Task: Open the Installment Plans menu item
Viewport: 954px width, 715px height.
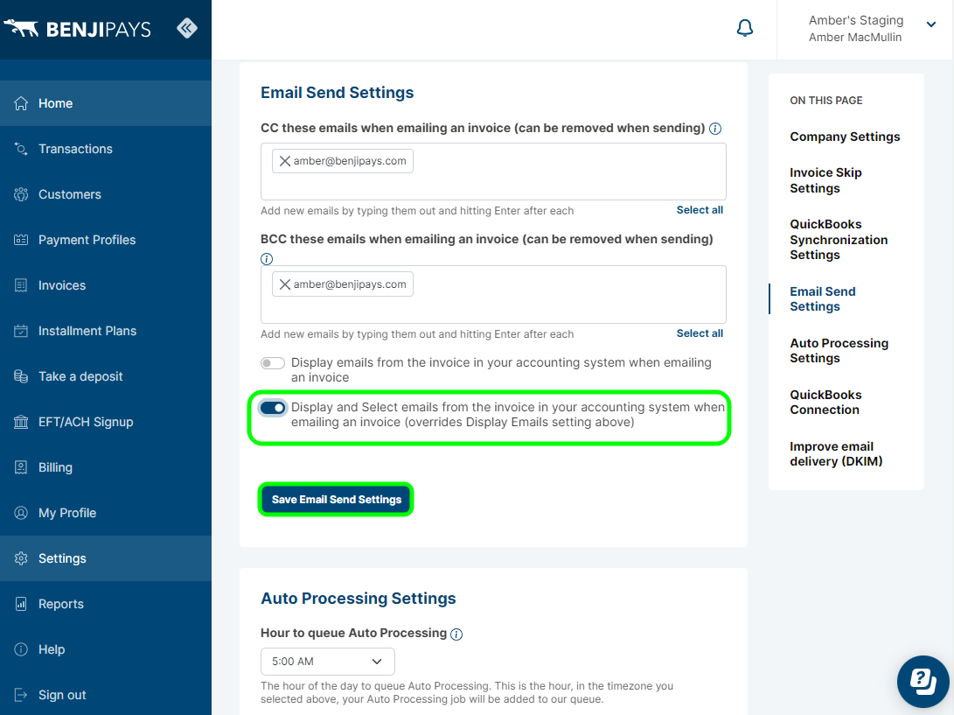Action: click(x=106, y=331)
